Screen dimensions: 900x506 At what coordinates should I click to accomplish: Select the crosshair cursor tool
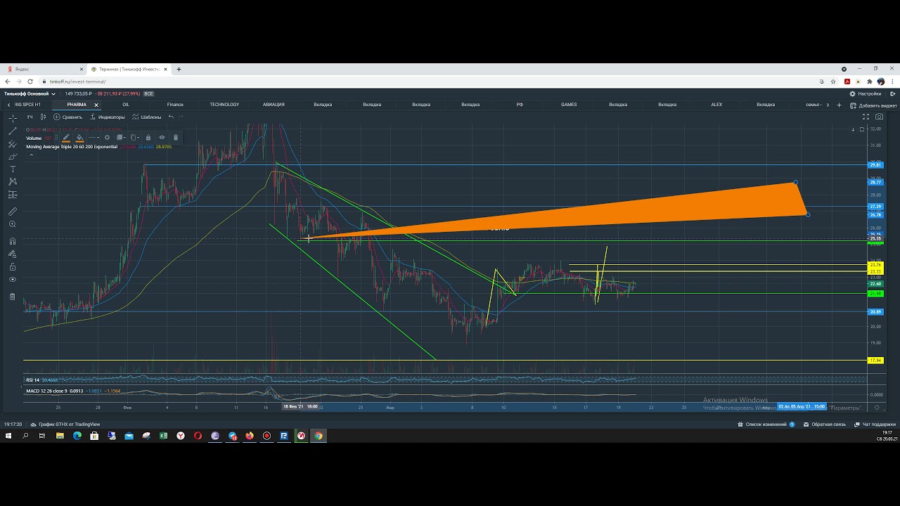click(12, 118)
